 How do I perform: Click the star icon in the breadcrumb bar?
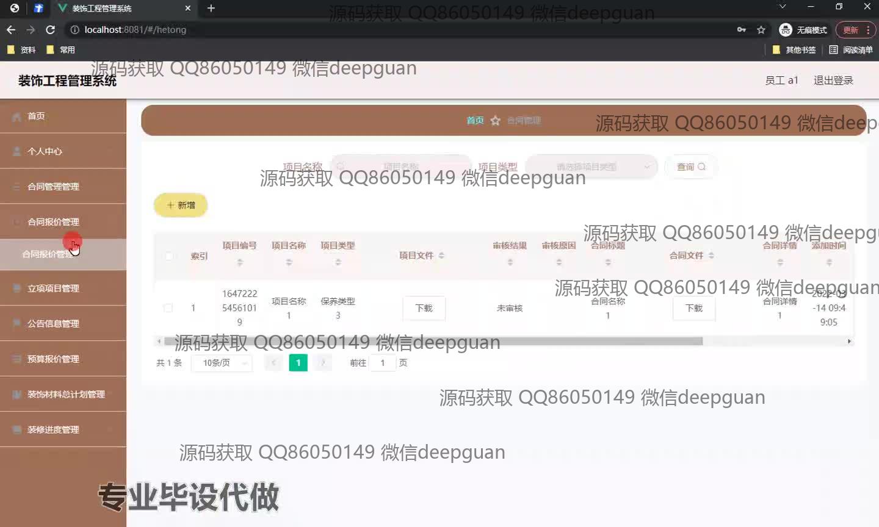(x=496, y=121)
